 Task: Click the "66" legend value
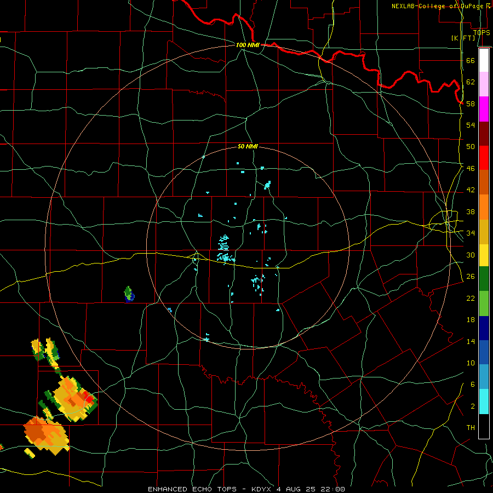471,60
